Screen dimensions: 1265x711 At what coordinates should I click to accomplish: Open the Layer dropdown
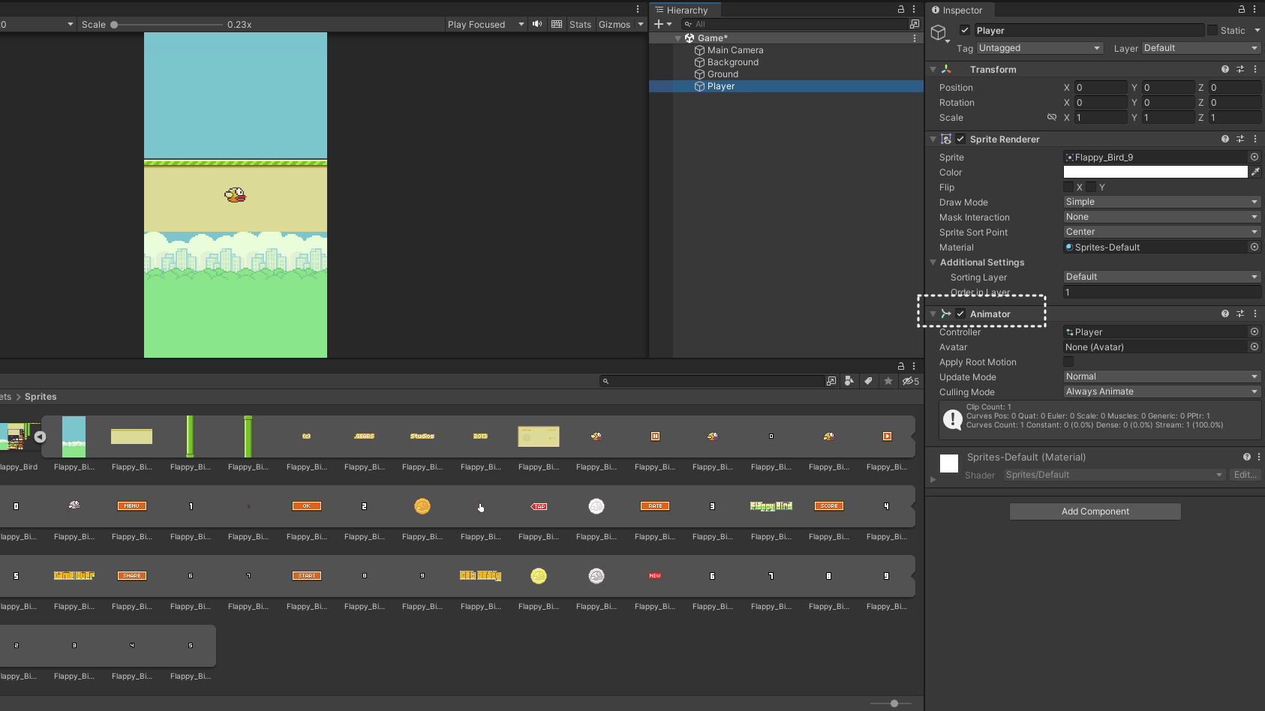[x=1201, y=48]
